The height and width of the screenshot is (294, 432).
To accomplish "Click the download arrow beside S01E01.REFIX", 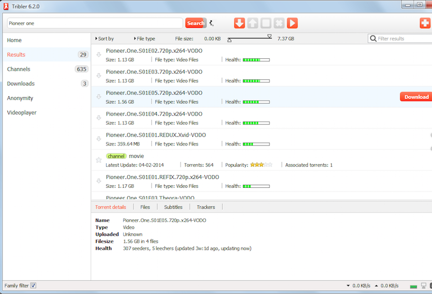I will [99, 181].
